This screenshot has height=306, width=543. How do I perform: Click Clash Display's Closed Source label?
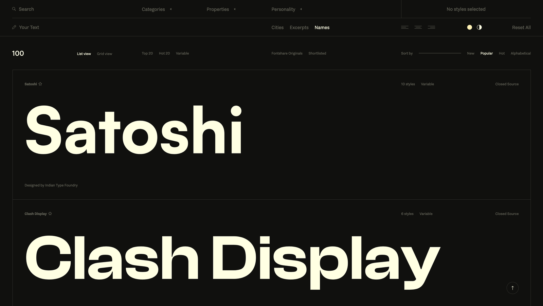click(507, 214)
